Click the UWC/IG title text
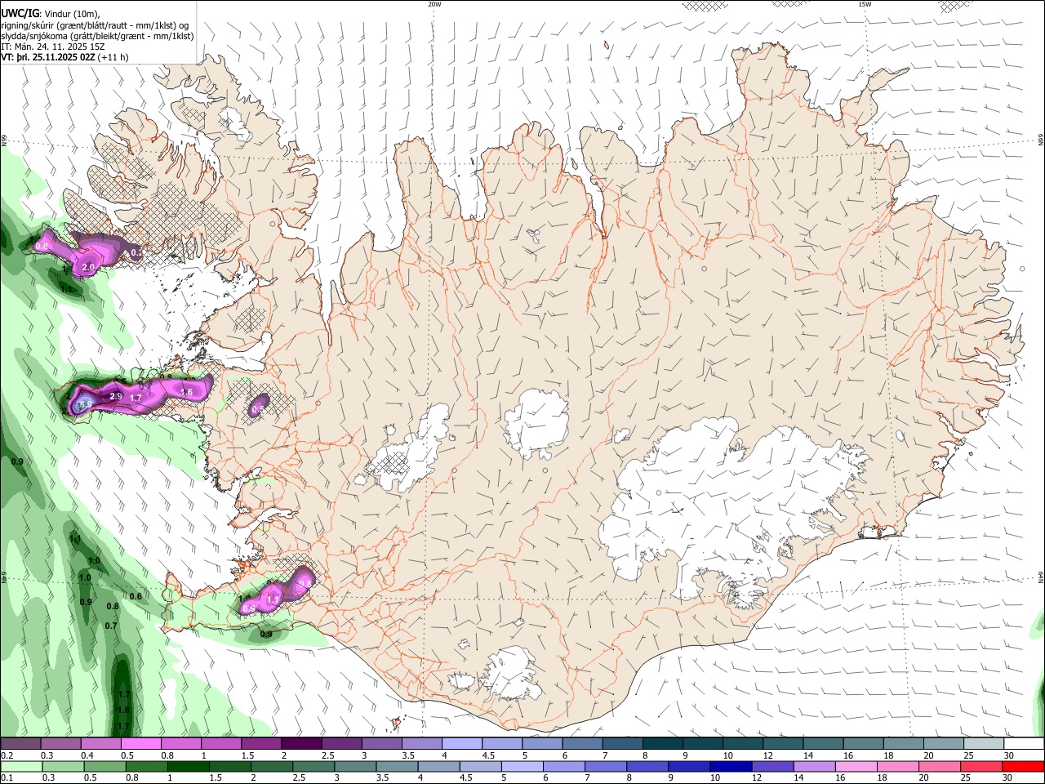This screenshot has height=784, width=1045. coord(20,12)
